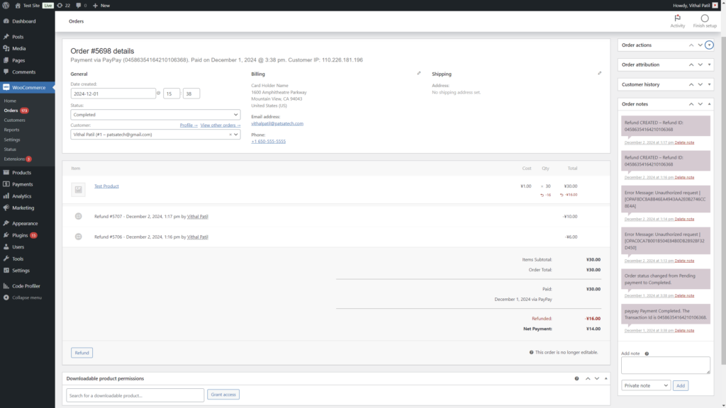Click the Test Product thumbnail image
The width and height of the screenshot is (726, 408).
click(x=78, y=189)
